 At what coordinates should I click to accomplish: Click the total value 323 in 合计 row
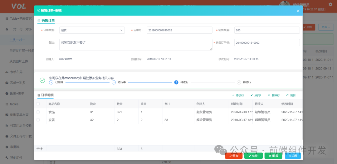119,149
